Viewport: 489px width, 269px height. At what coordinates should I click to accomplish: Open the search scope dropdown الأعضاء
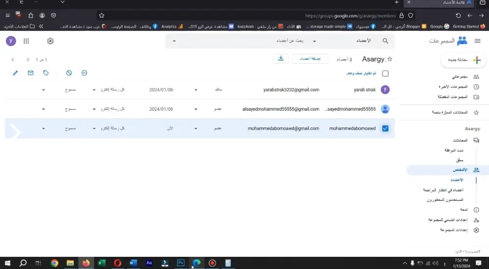tap(314, 41)
